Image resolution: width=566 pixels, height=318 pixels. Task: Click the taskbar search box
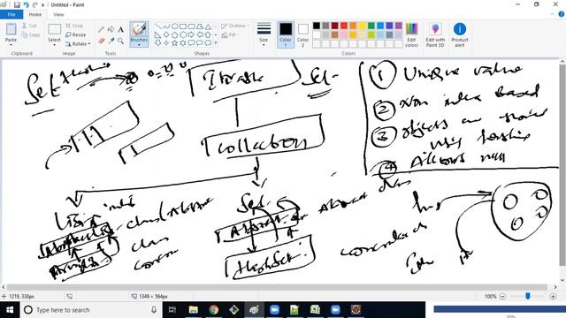click(90, 310)
